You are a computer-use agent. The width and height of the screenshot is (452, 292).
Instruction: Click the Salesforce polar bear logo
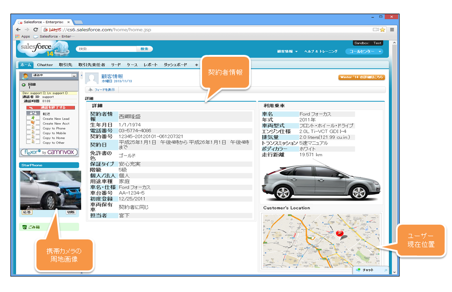43,48
